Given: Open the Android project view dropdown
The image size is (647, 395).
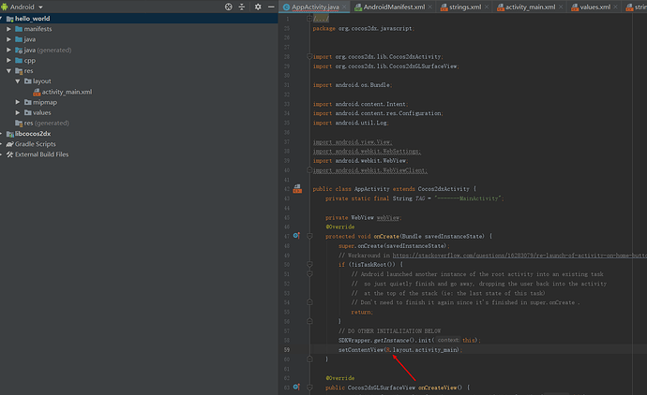Looking at the screenshot, I should click(41, 7).
